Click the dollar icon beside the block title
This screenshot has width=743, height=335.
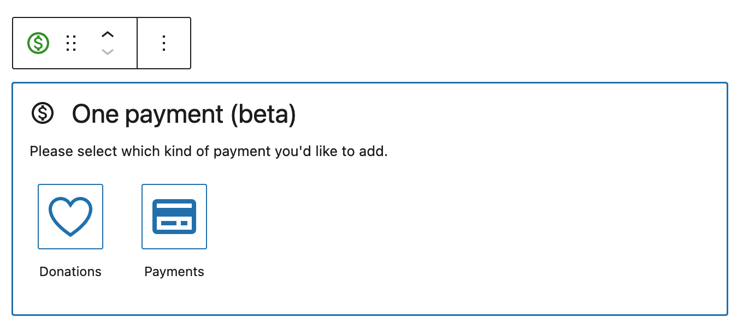[44, 113]
